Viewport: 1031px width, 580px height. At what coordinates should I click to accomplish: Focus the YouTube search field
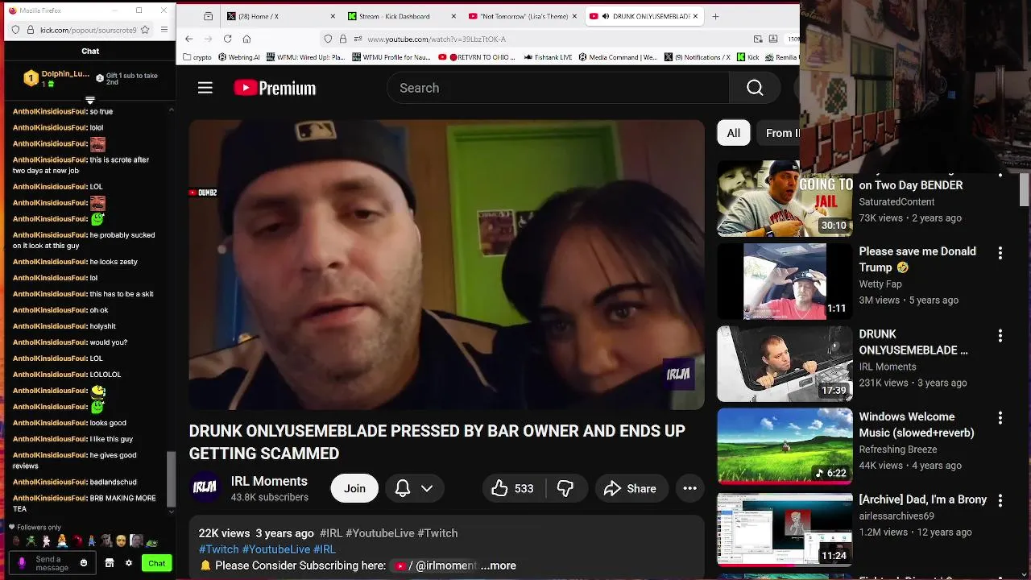(558, 88)
